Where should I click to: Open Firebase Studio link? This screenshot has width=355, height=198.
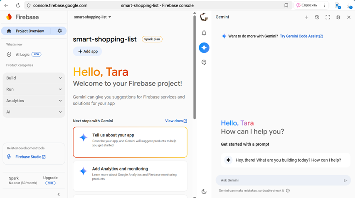tap(30, 157)
